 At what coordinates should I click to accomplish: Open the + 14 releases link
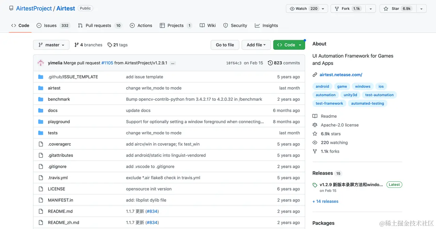325,201
